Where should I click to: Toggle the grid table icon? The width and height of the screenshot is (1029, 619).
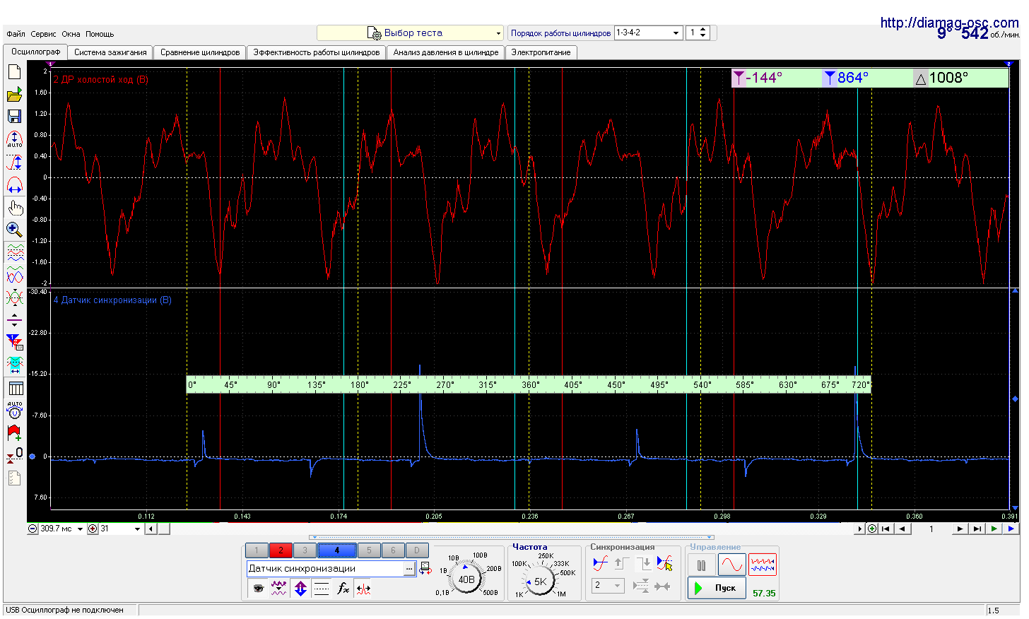15,388
